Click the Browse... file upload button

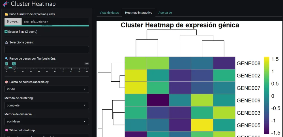click(x=13, y=21)
